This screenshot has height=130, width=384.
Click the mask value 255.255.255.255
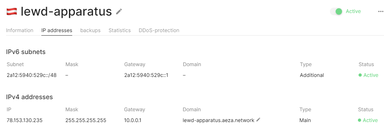click(x=86, y=120)
